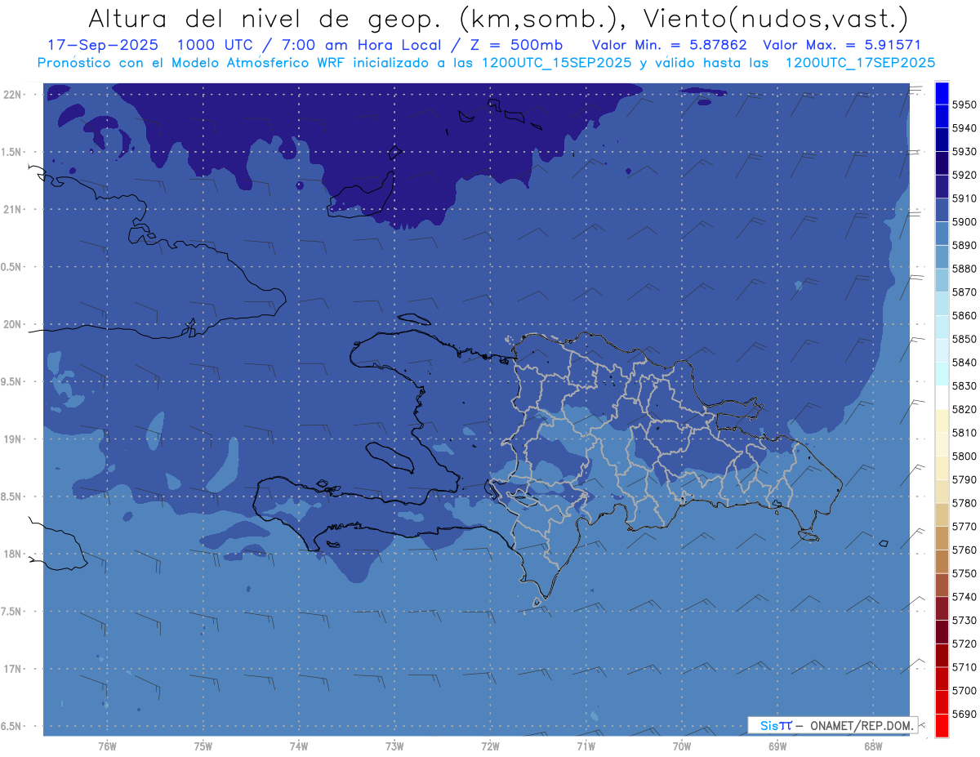Click the colorbar value 5950
980x757 pixels.
tap(964, 105)
